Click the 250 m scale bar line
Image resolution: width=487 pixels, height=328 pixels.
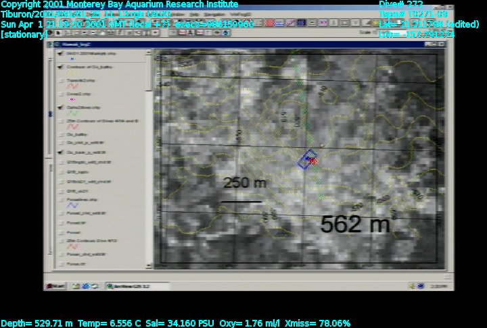(241, 201)
